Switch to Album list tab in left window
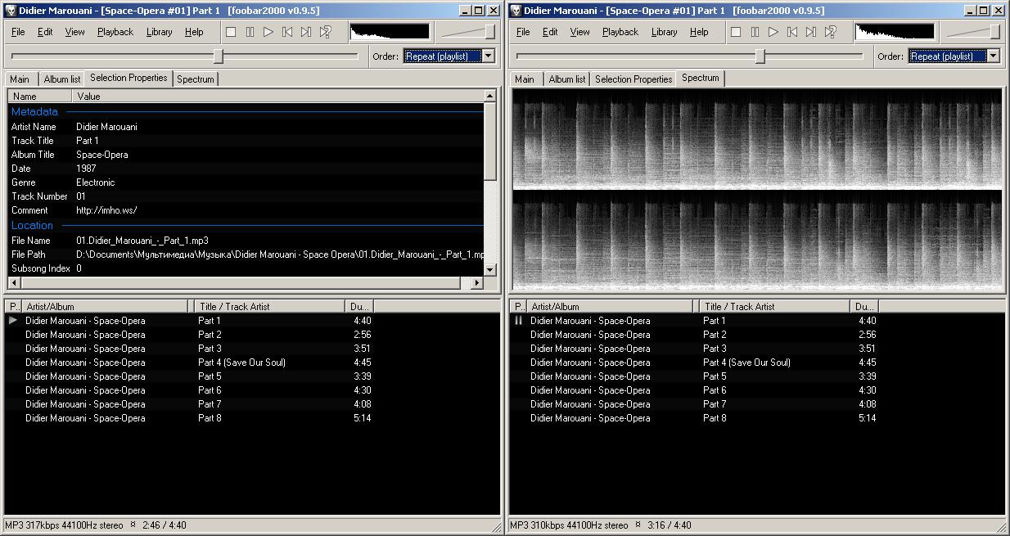Image resolution: width=1010 pixels, height=536 pixels. point(62,79)
